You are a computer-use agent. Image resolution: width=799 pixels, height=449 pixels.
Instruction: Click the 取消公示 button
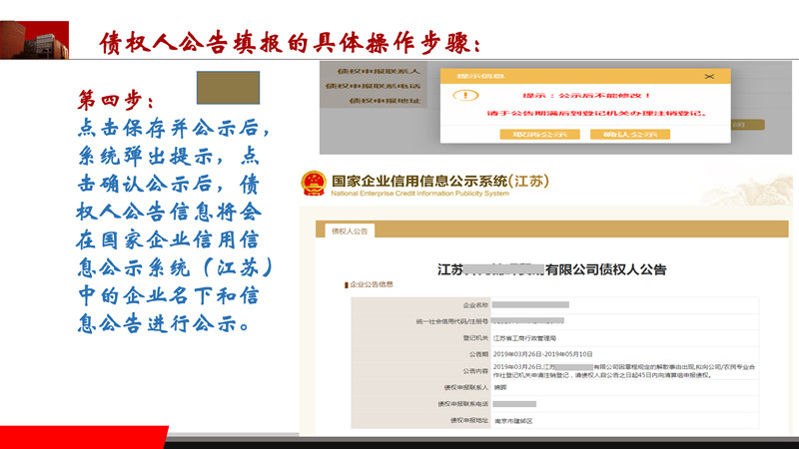pos(542,133)
